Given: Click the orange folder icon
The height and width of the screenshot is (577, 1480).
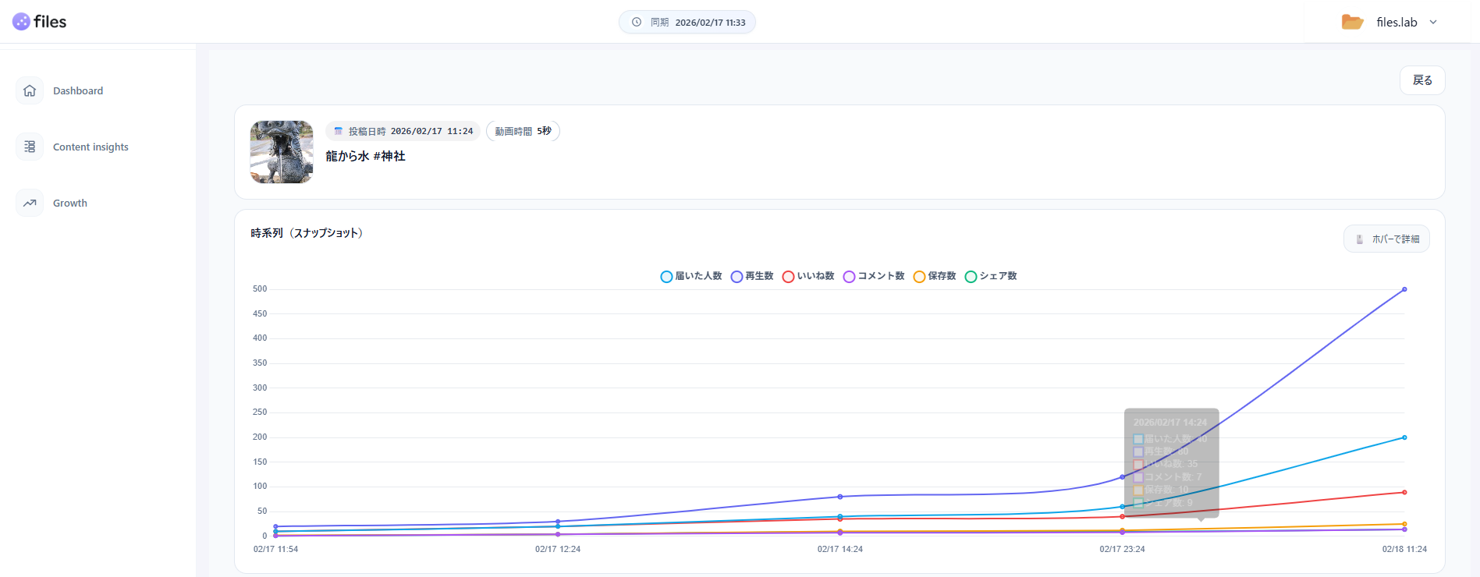Looking at the screenshot, I should 1352,22.
